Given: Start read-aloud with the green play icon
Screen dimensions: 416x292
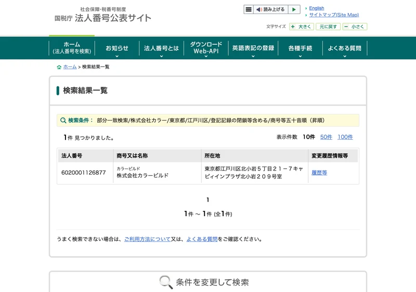Looking at the screenshot, I should (294, 9).
